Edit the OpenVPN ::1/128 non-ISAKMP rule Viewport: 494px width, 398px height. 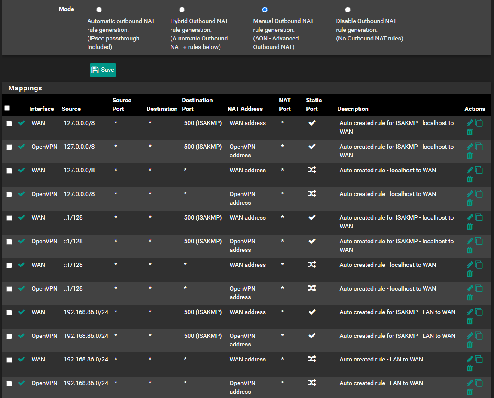[x=470, y=288]
